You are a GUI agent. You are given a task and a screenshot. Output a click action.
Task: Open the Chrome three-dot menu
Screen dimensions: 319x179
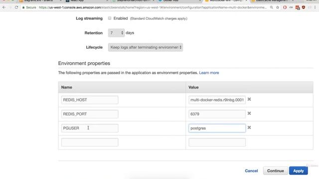[315, 7]
